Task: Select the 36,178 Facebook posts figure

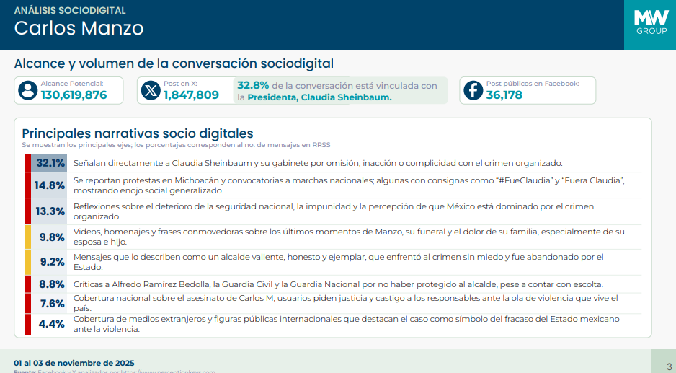Action: click(504, 95)
